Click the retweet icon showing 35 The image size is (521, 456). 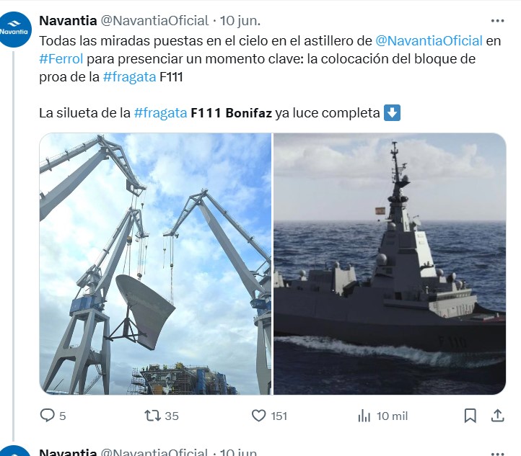click(x=152, y=416)
